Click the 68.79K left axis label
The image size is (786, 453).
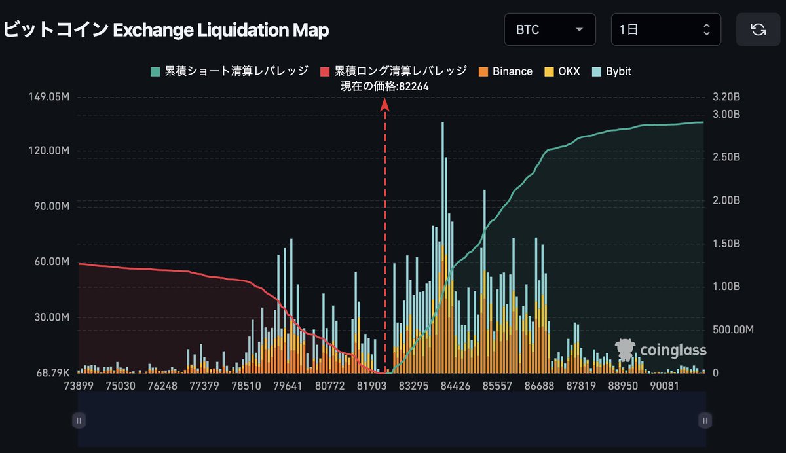52,373
